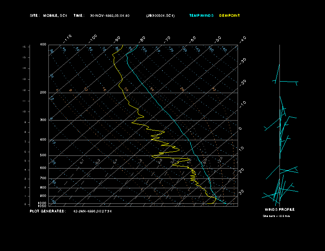This screenshot has width=325, height=251.
Task: Click the '300' pressure level label
Action: [x=43, y=120]
